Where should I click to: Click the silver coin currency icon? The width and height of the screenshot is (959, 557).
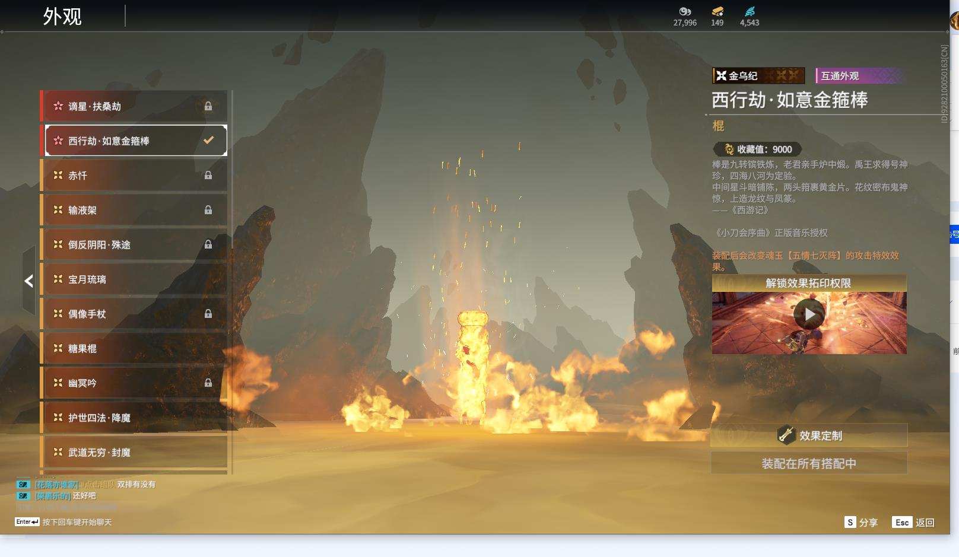[685, 11]
